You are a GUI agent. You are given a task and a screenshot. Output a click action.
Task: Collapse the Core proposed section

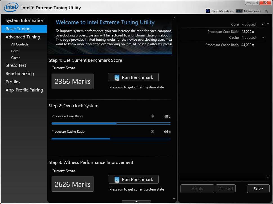coord(263,24)
